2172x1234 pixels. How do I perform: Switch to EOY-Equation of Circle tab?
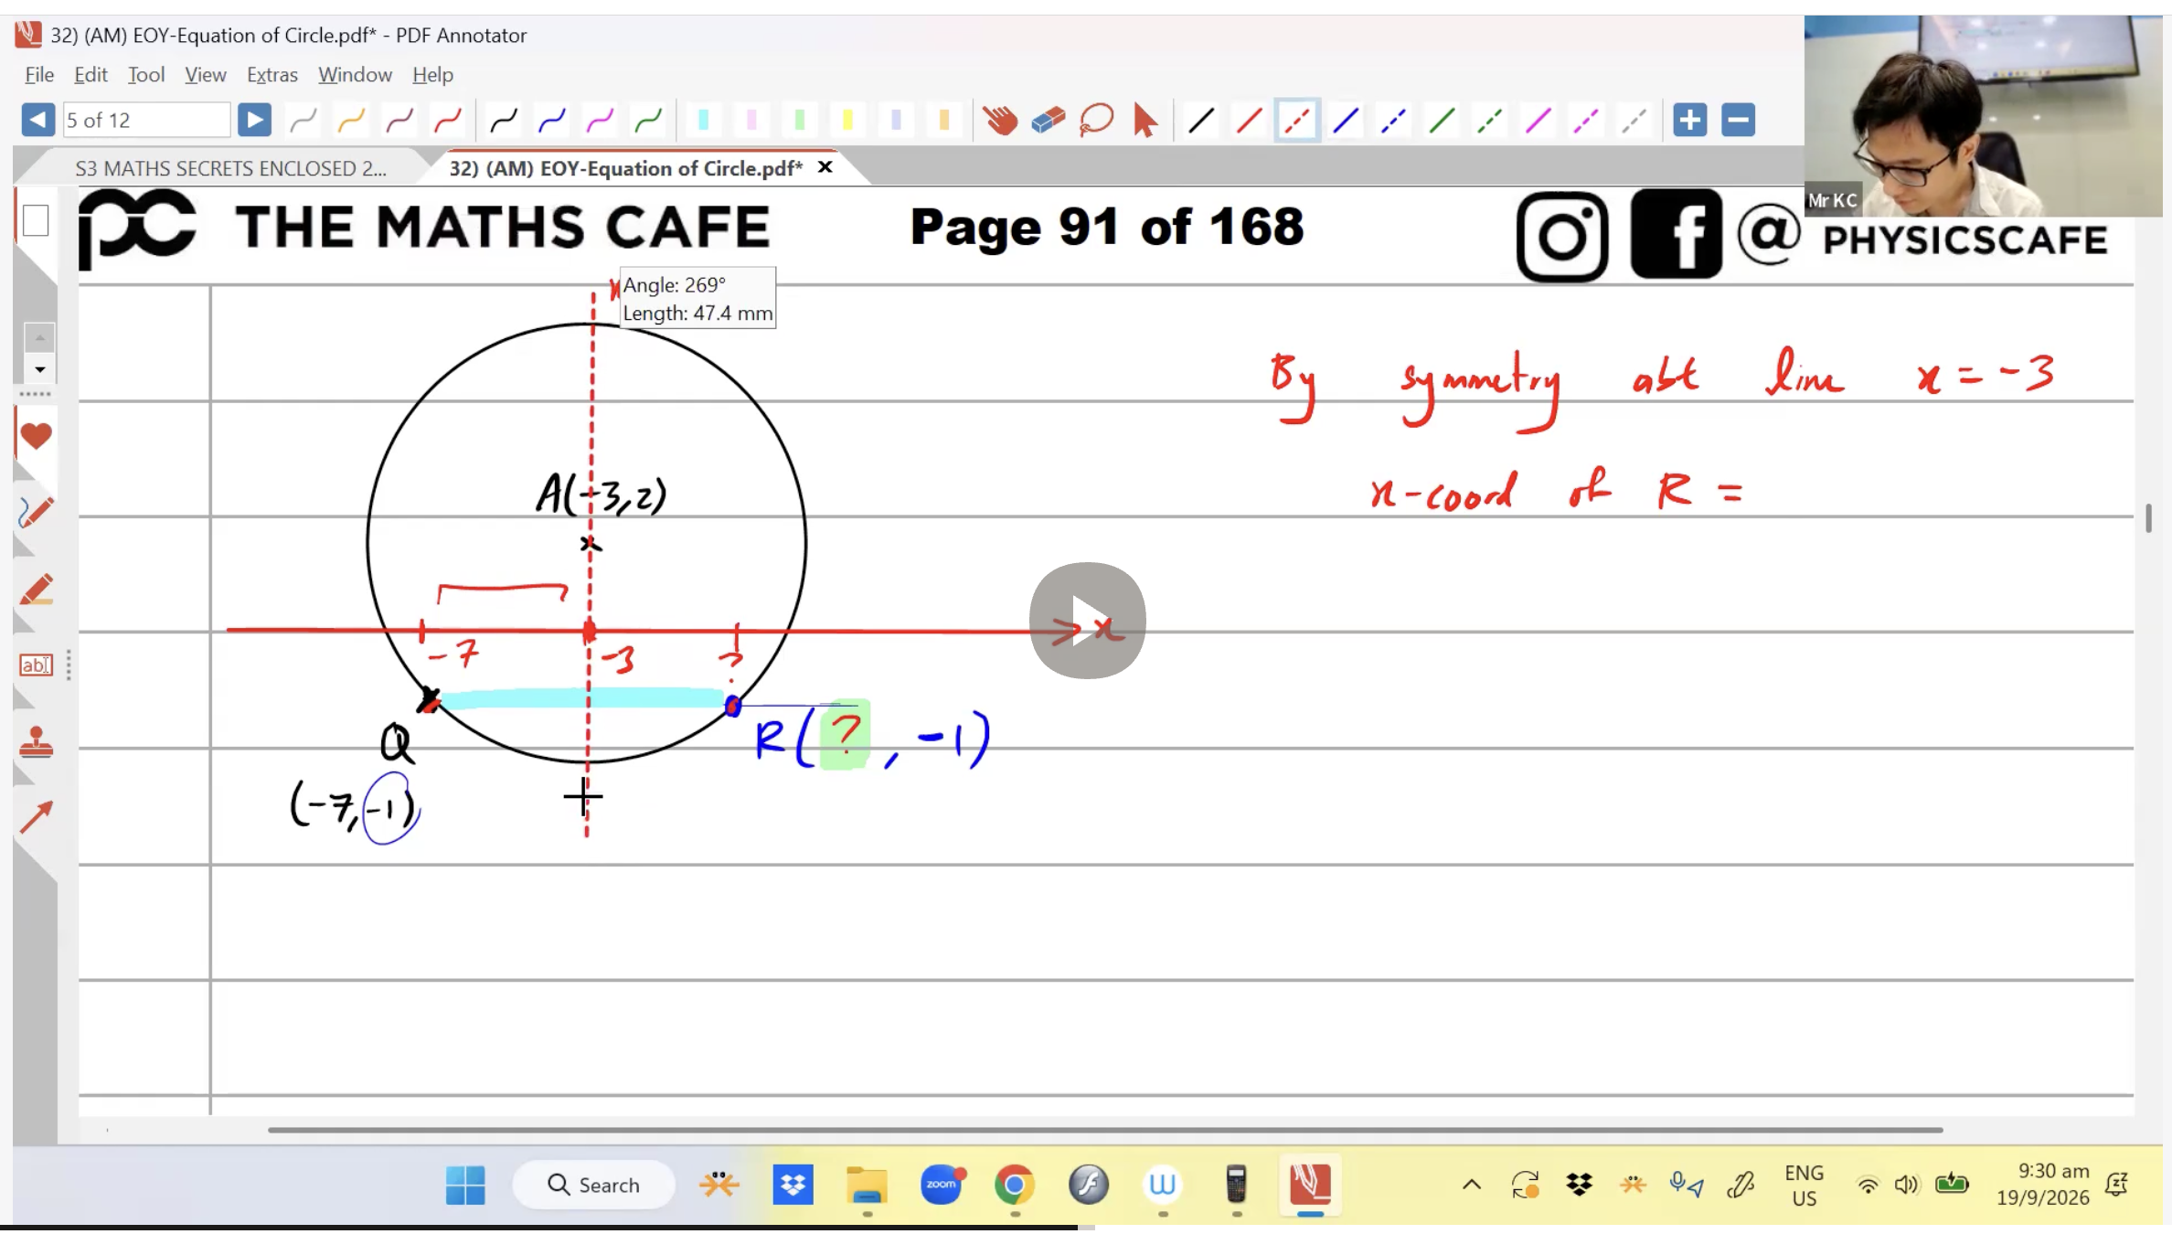click(626, 168)
